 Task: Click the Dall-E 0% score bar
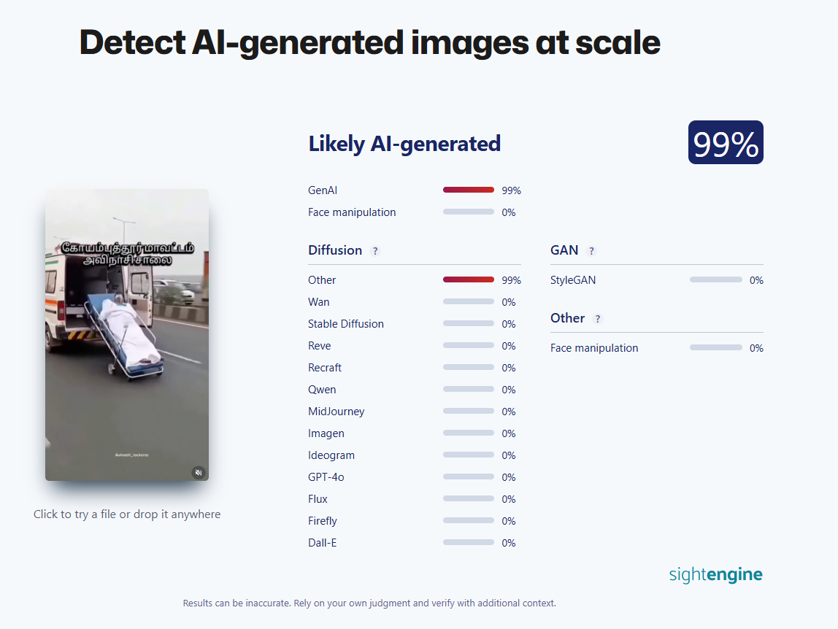click(x=468, y=543)
